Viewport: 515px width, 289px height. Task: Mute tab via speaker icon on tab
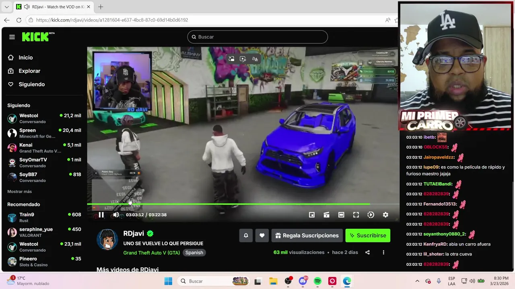point(27,7)
